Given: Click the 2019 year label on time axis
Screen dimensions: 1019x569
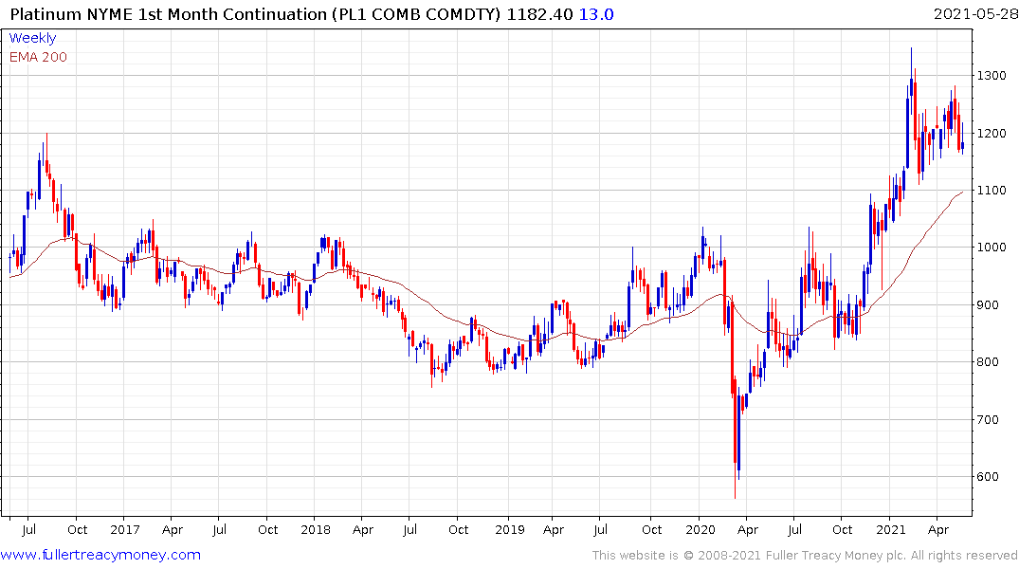Looking at the screenshot, I should pyautogui.click(x=510, y=529).
